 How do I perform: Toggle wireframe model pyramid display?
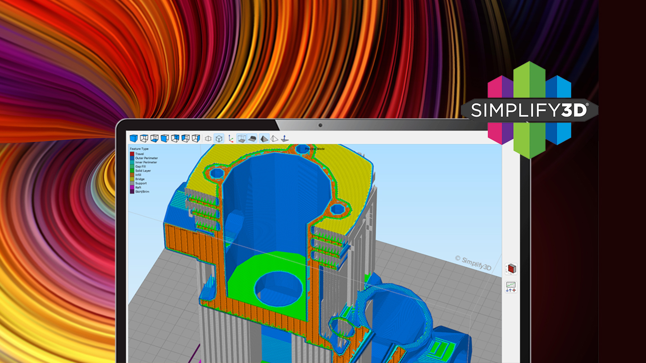(274, 139)
